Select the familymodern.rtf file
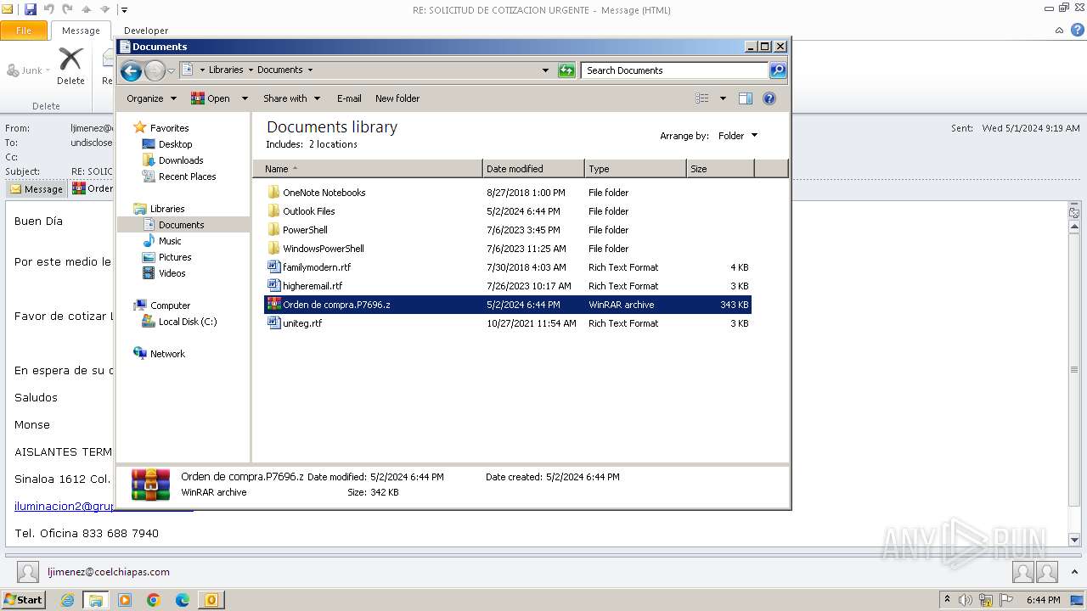Image resolution: width=1087 pixels, height=611 pixels. click(508, 267)
